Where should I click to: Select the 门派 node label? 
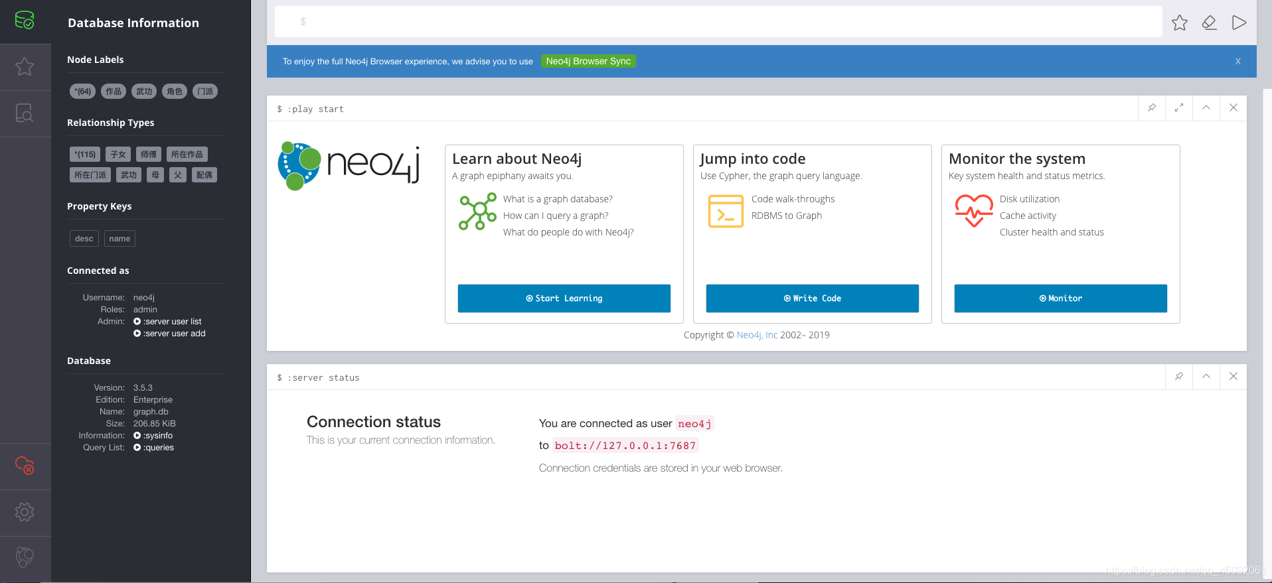tap(205, 92)
